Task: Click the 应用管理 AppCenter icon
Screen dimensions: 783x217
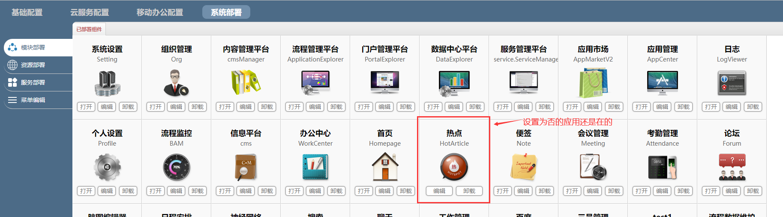Action: (x=662, y=83)
